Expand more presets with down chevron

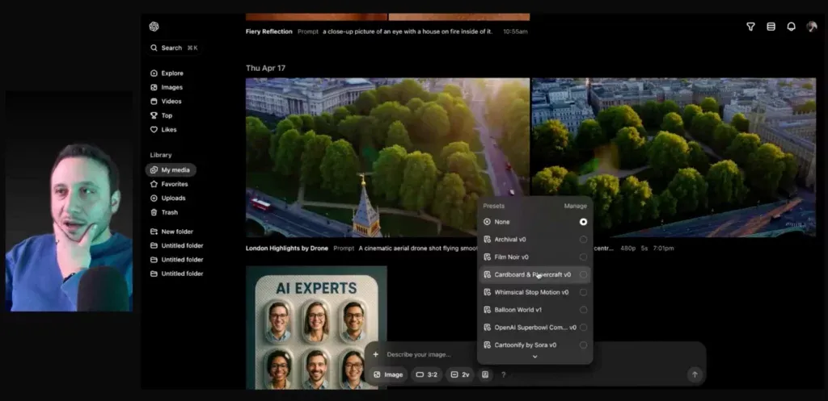(x=534, y=357)
